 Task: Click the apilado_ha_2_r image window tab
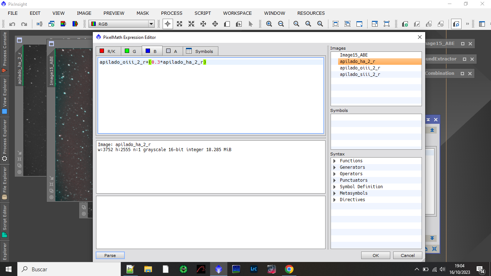coord(19,68)
